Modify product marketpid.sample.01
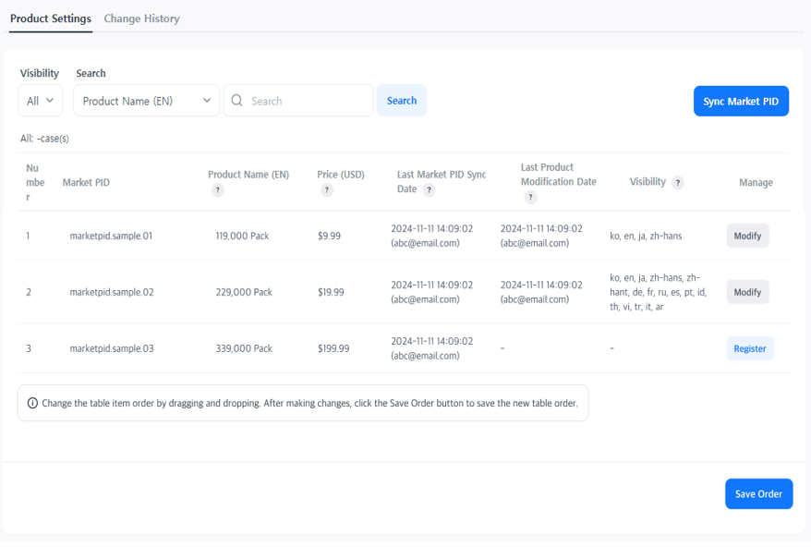Screen dimensions: 811x547 pyautogui.click(x=747, y=236)
